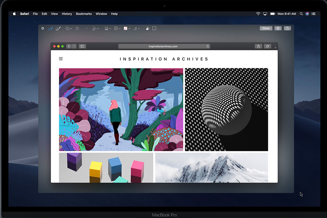The height and width of the screenshot is (218, 327).
Task: Click the Mon 9:41 AM clock
Action: (x=287, y=14)
